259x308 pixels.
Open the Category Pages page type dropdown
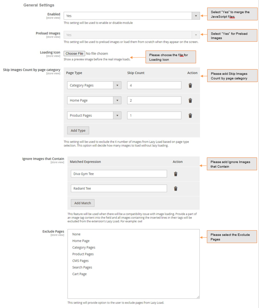coord(94,85)
